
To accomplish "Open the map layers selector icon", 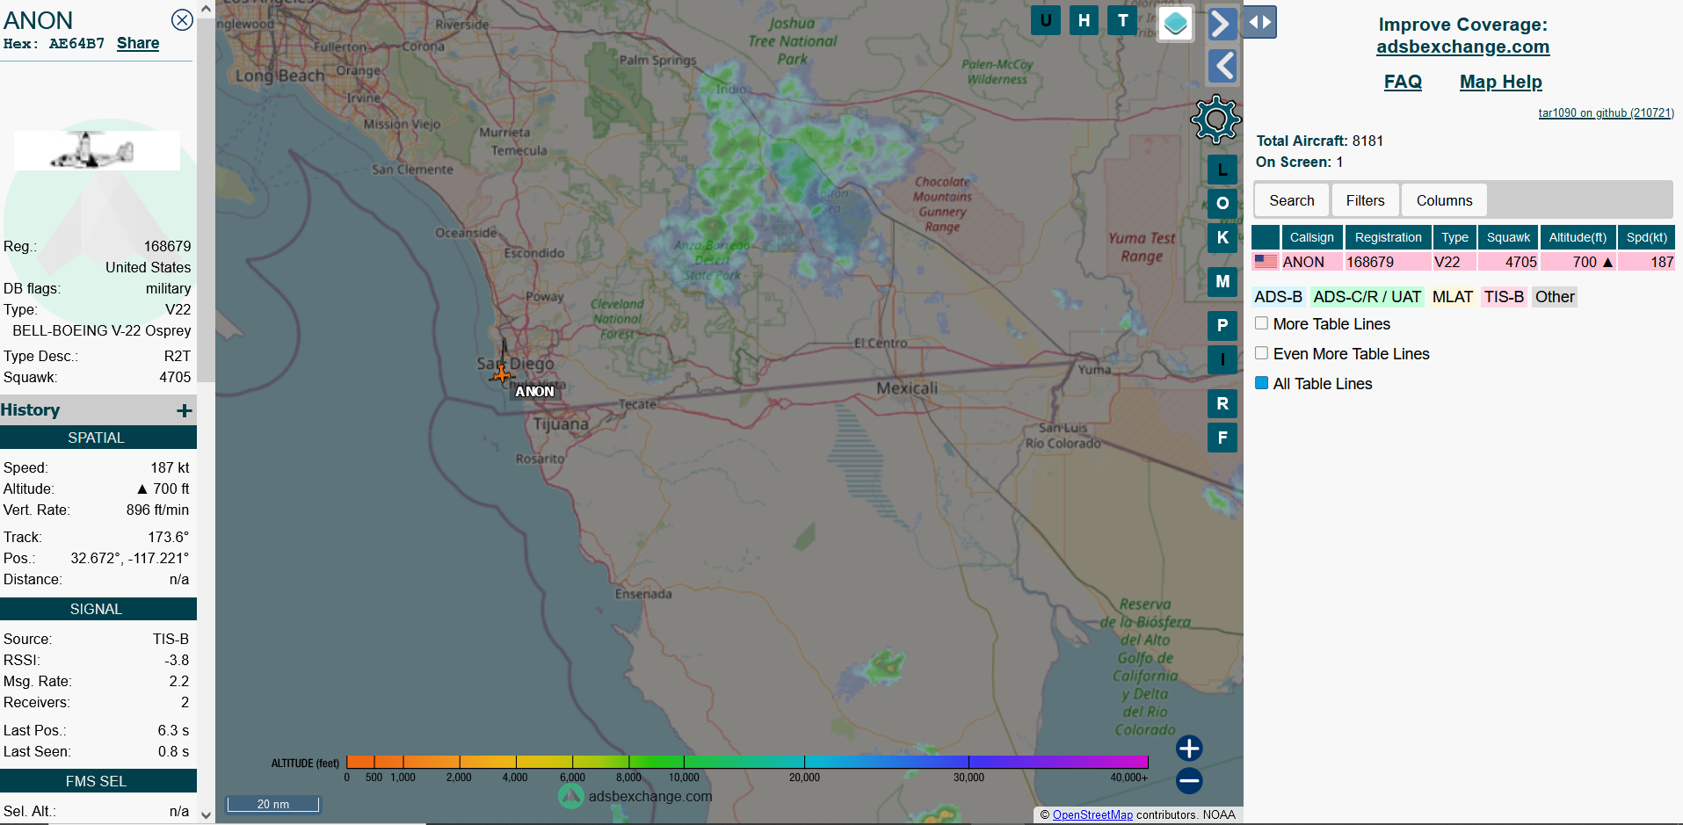I will (x=1176, y=23).
